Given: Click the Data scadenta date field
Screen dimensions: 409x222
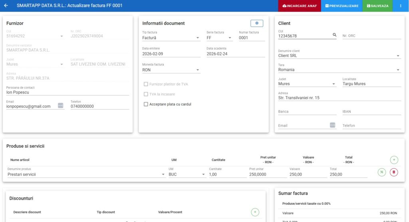Looking at the screenshot, I should [x=235, y=54].
